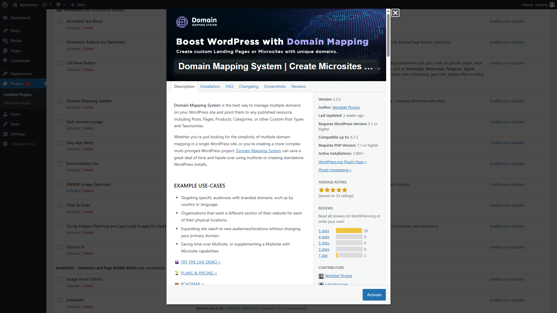557x313 pixels.
Task: Check the Animated Text Block checkbox
Action: [x=59, y=21]
